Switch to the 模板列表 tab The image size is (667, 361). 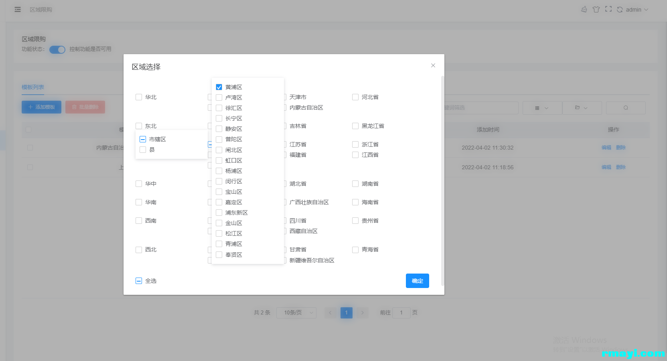point(33,87)
